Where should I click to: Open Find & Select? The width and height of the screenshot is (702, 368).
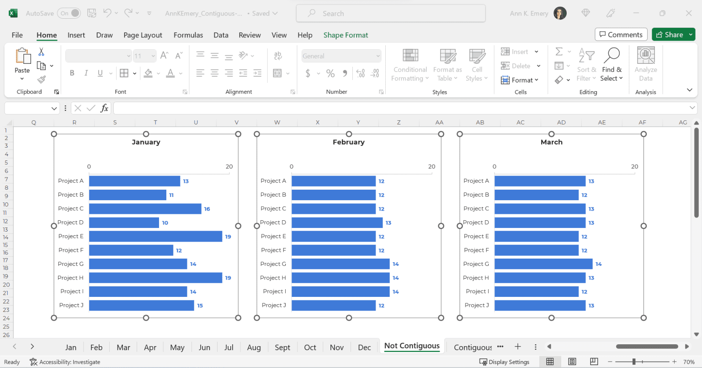(612, 65)
